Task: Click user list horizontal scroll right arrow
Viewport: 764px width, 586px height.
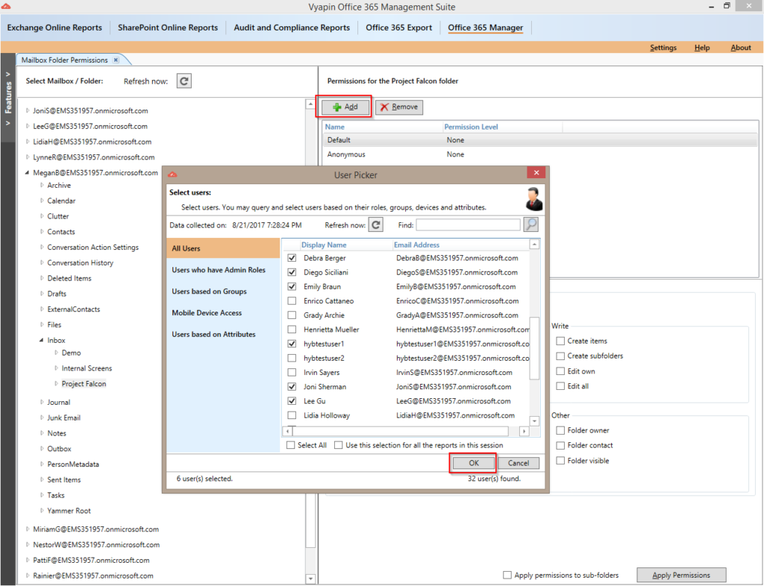Action: (x=524, y=431)
